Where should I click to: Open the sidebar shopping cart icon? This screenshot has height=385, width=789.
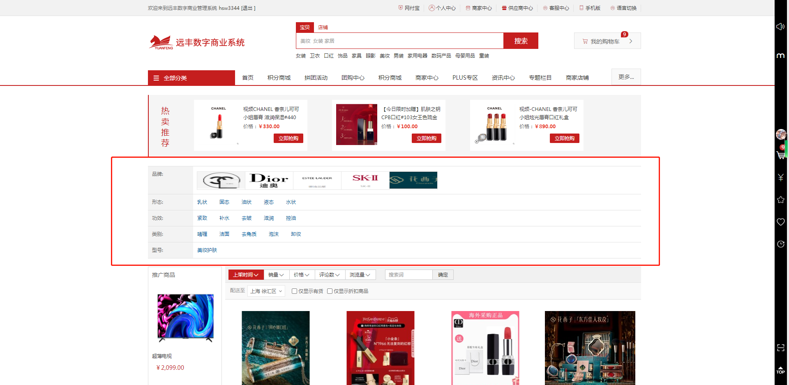coord(781,155)
